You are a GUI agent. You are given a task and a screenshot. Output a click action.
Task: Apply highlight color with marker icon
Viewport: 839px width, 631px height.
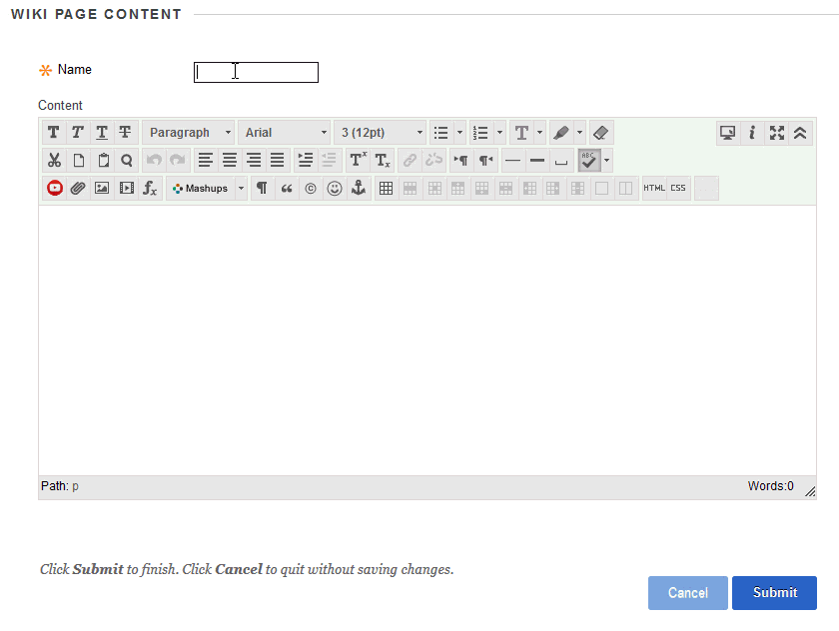click(561, 132)
